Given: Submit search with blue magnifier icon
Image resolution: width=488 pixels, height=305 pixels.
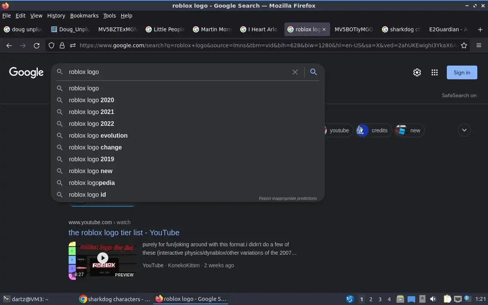Looking at the screenshot, I should click(x=313, y=72).
